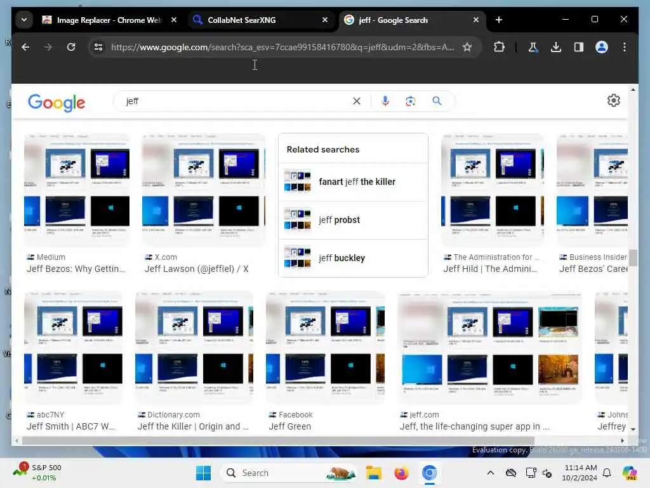This screenshot has height=488, width=650.
Task: Go to Google home via logo
Action: point(56,102)
